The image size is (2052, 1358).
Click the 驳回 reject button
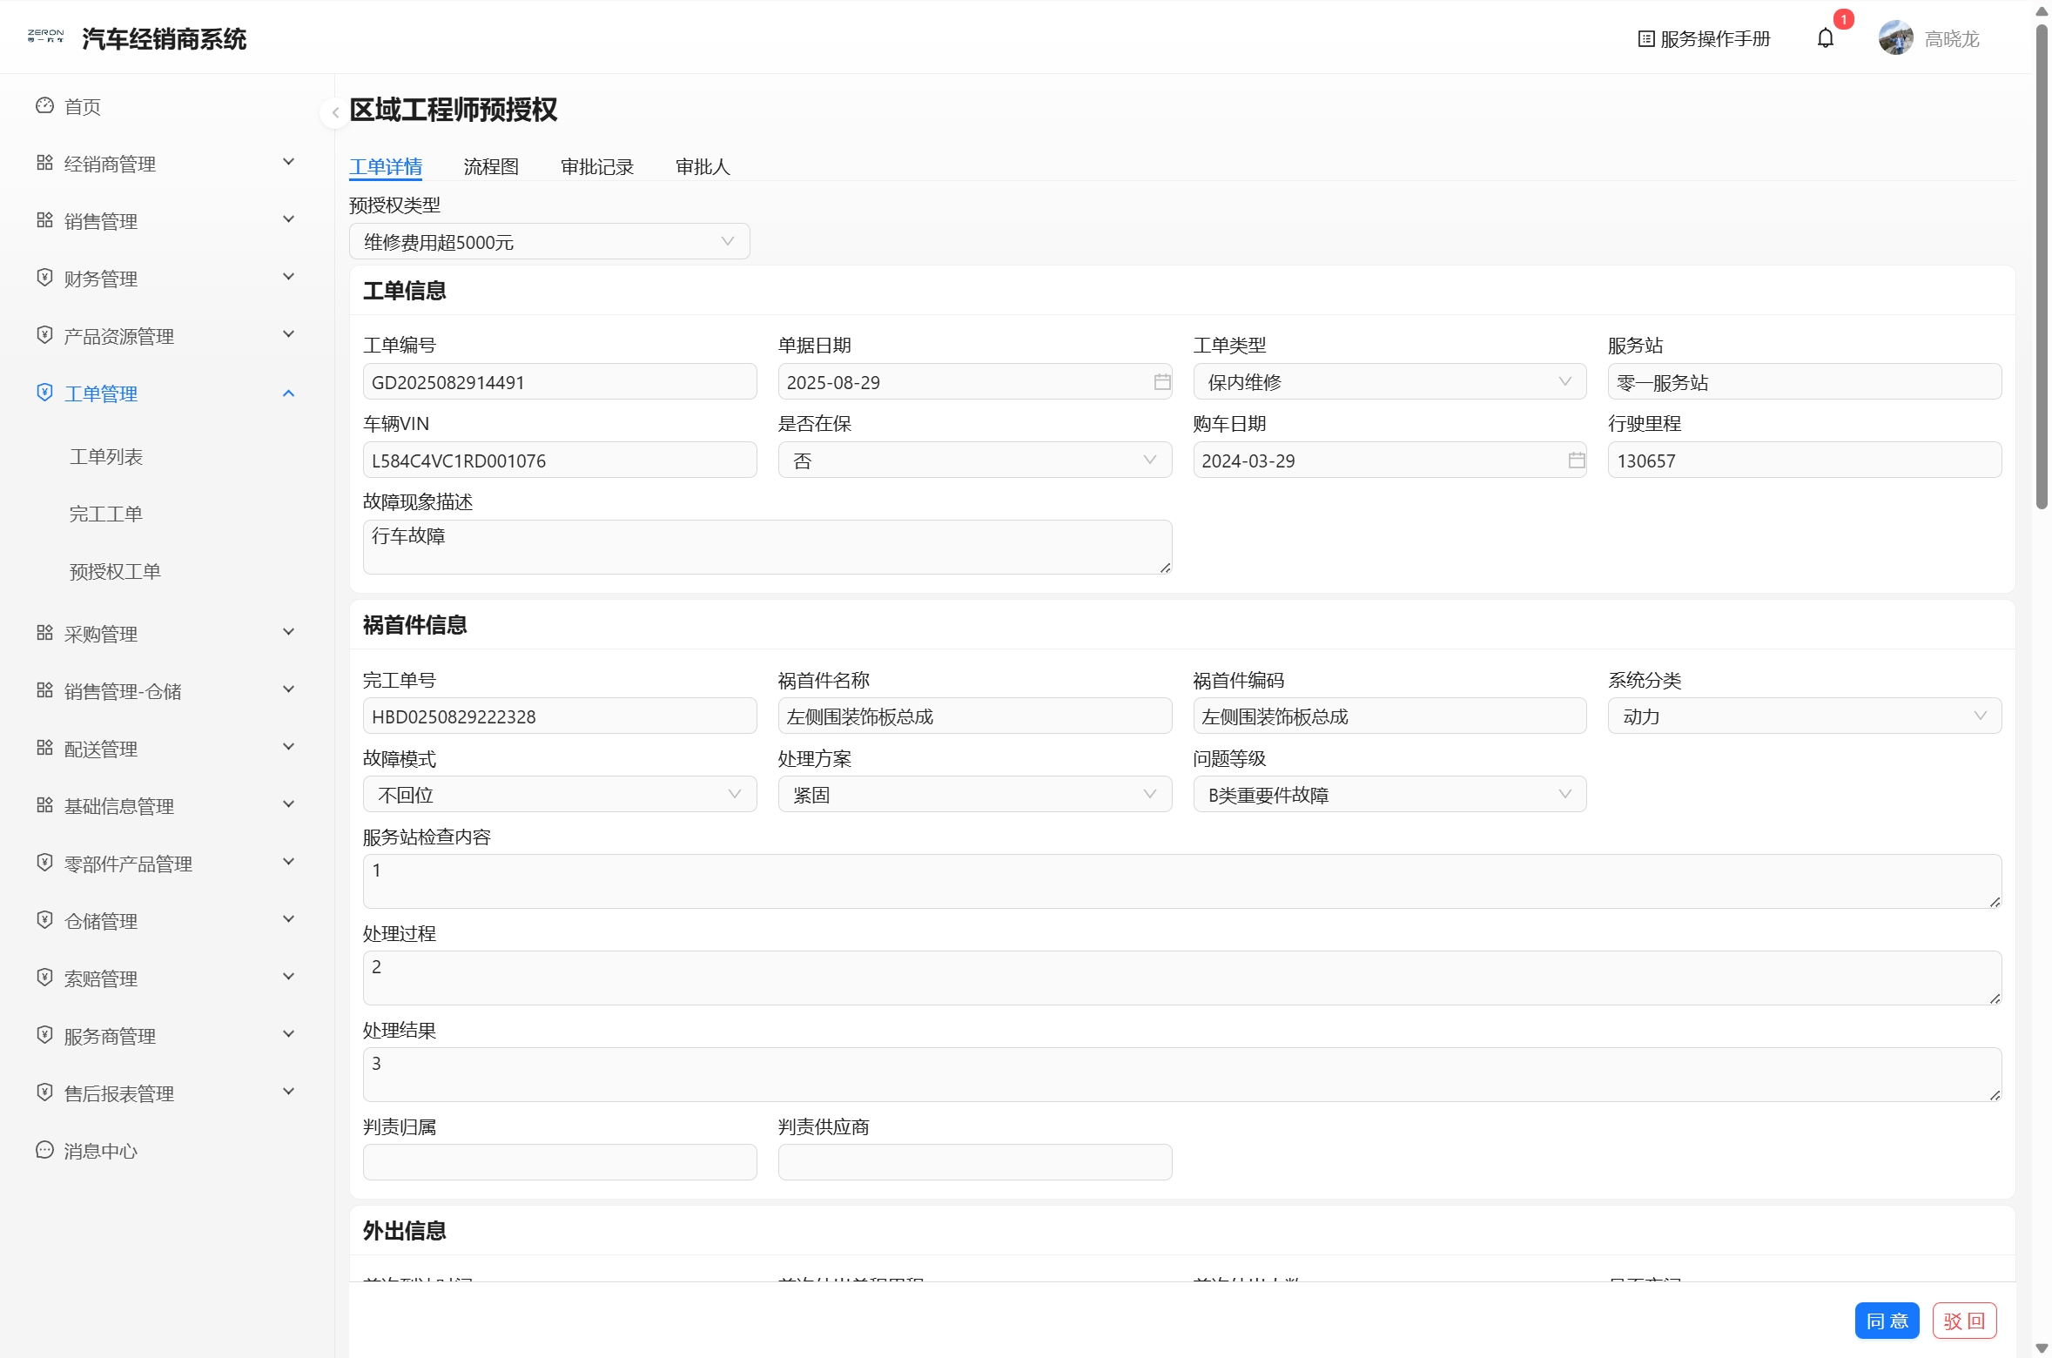(1964, 1321)
